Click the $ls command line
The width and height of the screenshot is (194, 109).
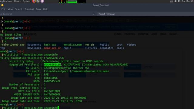(4, 41)
